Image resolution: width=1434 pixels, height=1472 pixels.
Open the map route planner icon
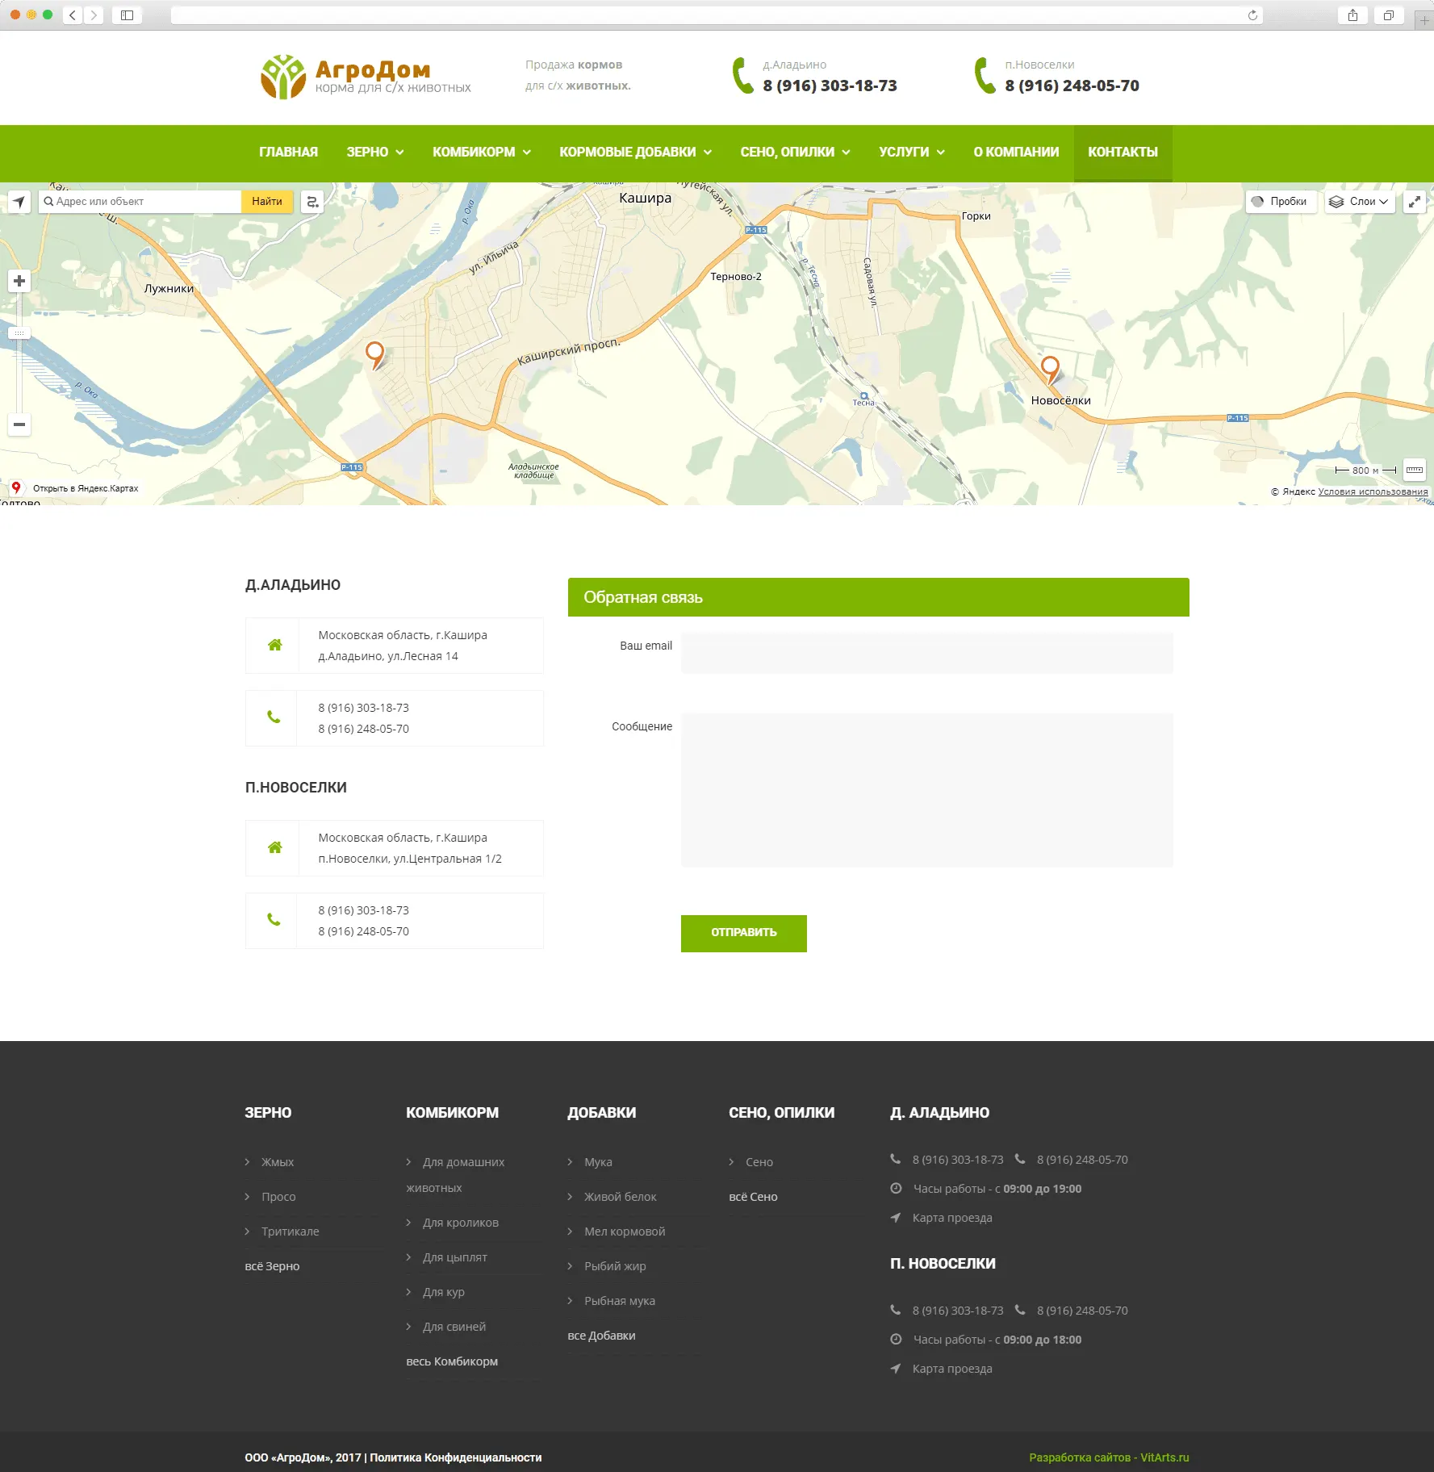click(x=312, y=202)
